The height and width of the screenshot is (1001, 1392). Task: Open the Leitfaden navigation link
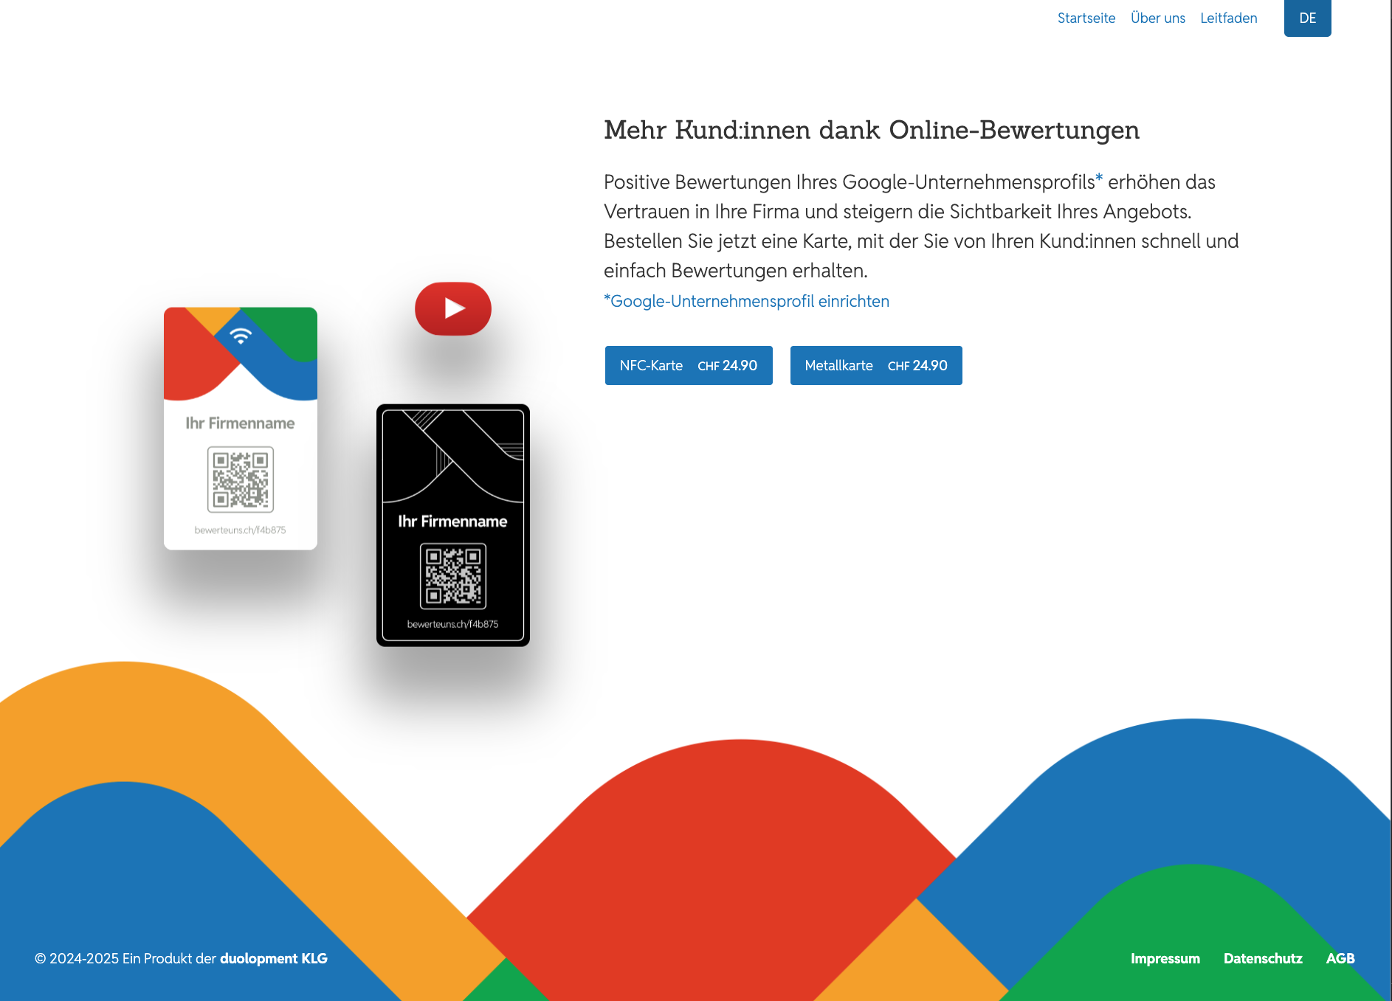(x=1228, y=18)
